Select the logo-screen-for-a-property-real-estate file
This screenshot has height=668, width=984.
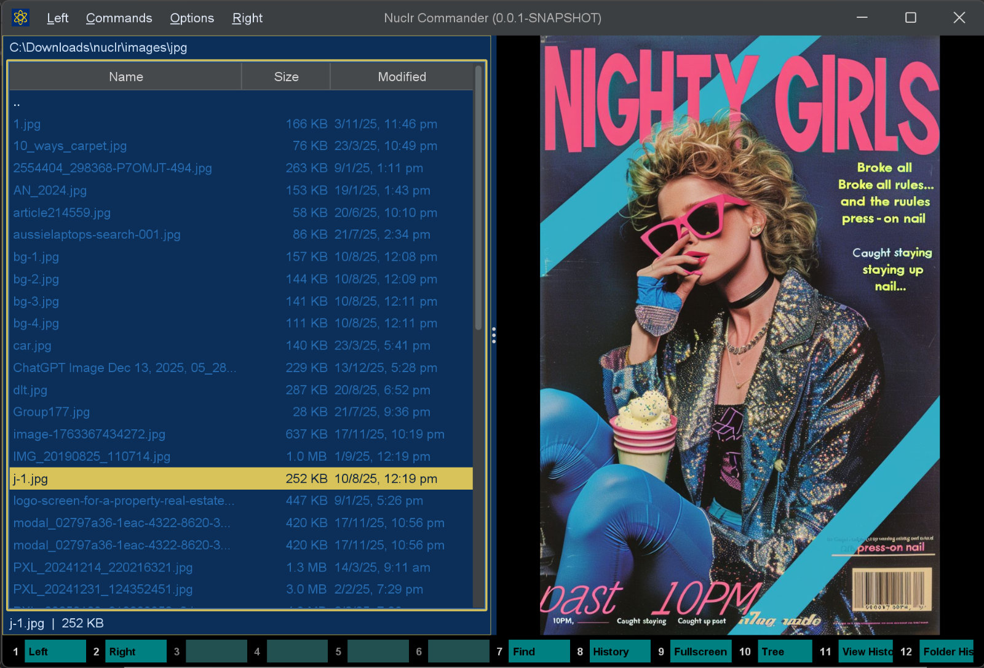tap(241, 501)
